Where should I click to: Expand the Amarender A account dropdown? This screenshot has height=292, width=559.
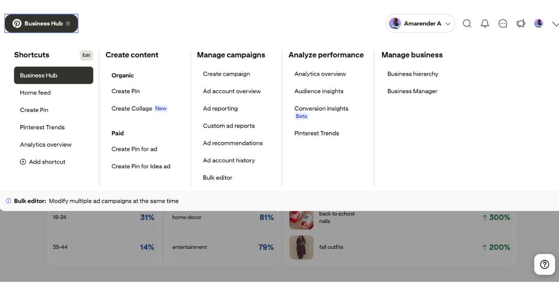419,23
